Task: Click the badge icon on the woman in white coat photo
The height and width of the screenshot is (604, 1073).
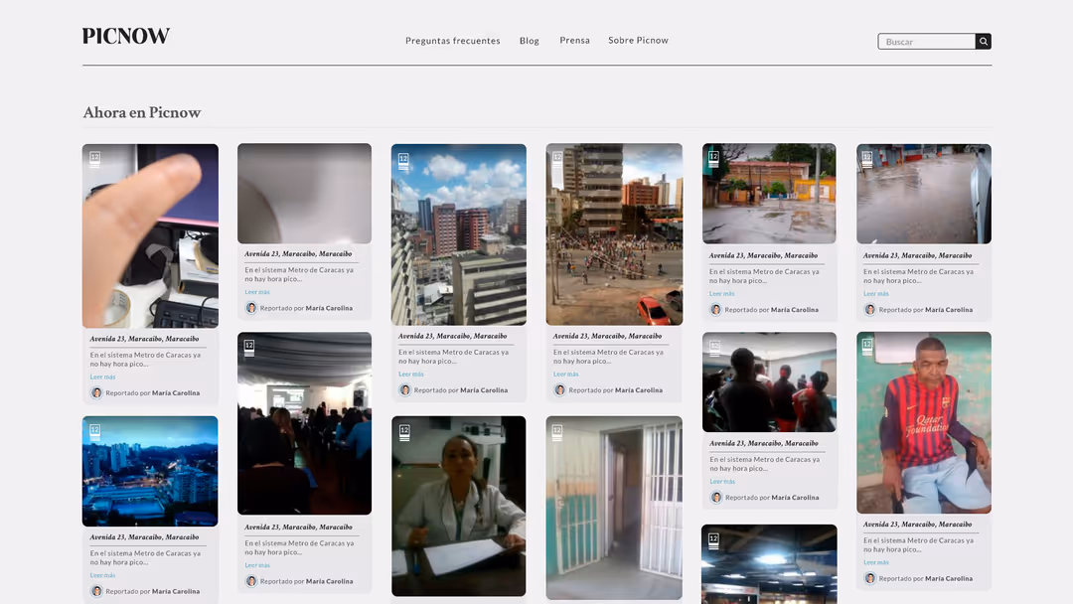Action: 404,432
